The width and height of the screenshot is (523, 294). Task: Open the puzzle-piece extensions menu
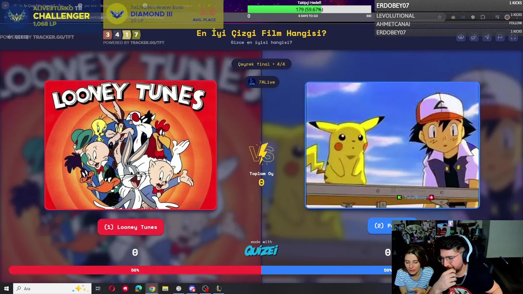(483, 17)
